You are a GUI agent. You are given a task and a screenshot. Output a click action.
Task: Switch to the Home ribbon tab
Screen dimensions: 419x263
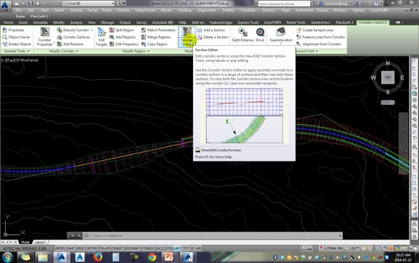(x=8, y=23)
